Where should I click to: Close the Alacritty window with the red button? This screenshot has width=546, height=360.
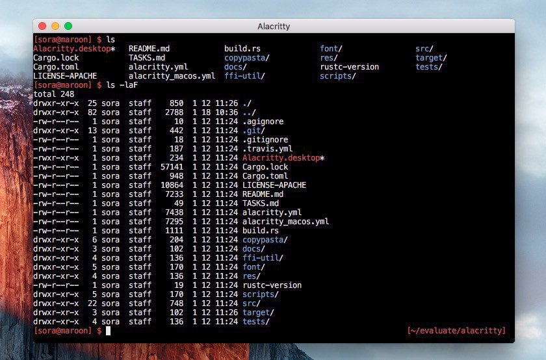pyautogui.click(x=42, y=26)
